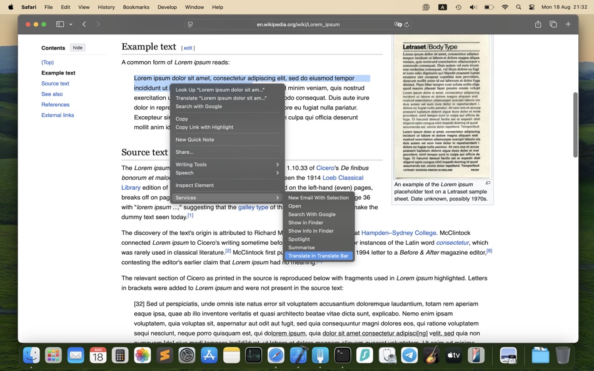Screen dimensions: 594x371
Task: Open Time Machine status icon
Action: [458, 7]
